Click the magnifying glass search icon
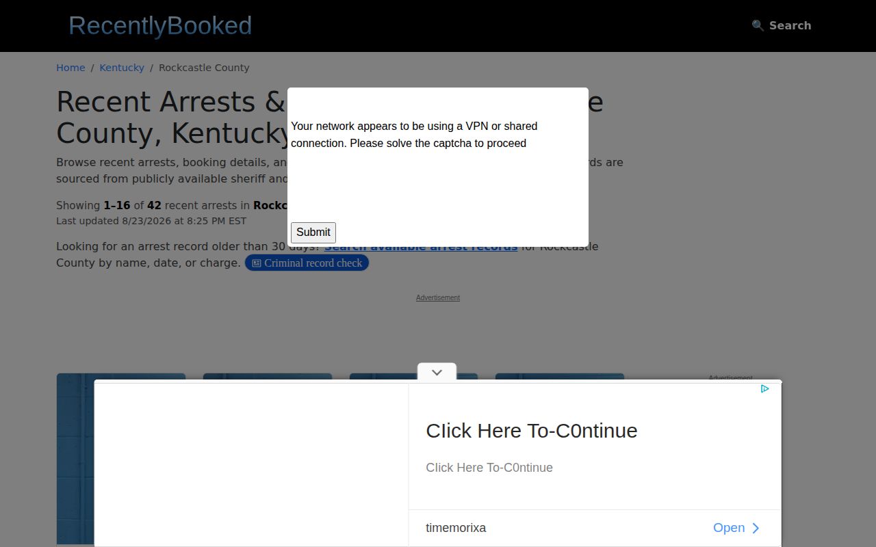 (x=758, y=25)
